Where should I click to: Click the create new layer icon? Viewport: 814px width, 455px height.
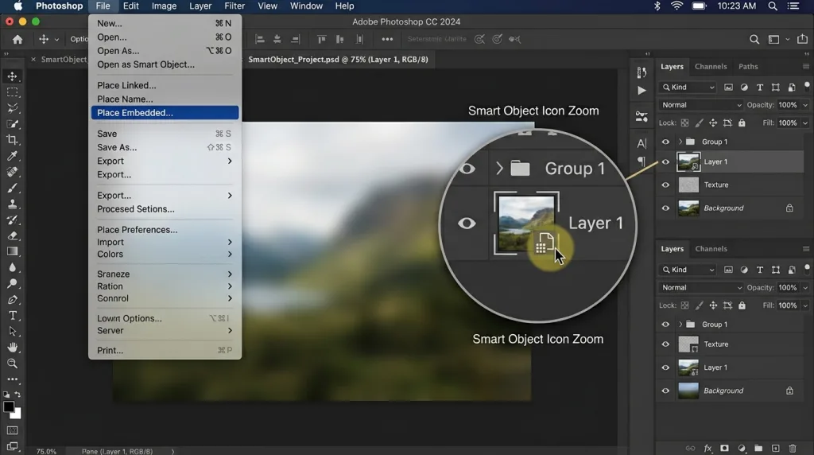(x=776, y=449)
